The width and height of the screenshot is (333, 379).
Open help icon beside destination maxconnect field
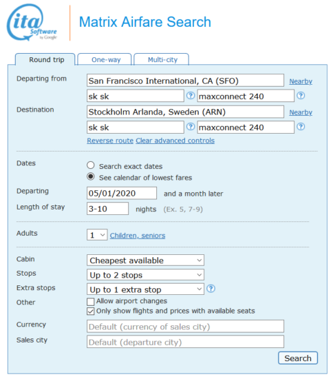coord(301,127)
